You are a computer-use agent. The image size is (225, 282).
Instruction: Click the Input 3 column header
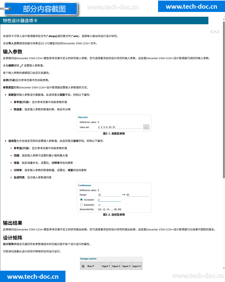click(126, 266)
